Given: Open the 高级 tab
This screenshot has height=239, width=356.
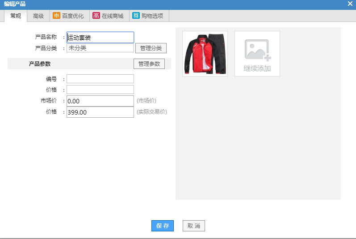Looking at the screenshot, I should point(38,16).
